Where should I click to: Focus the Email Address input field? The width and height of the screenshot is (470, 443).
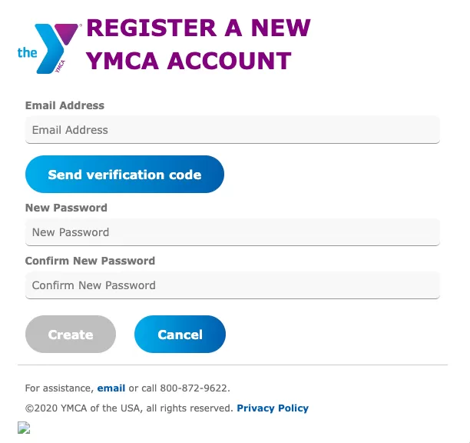(x=232, y=130)
